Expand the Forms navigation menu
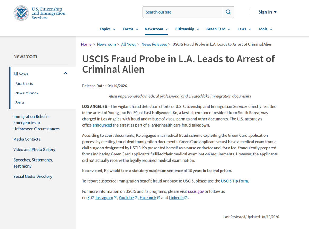This screenshot has width=309, height=229. pyautogui.click(x=130, y=29)
